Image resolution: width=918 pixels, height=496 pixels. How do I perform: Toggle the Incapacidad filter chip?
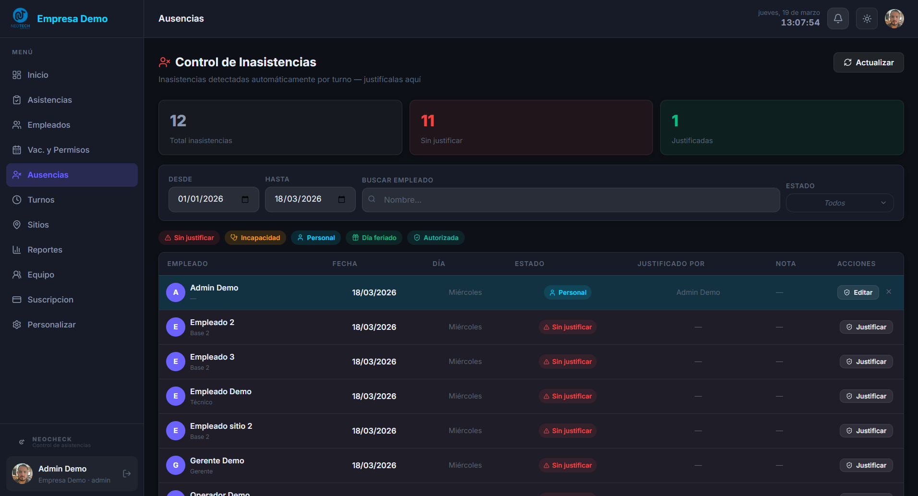point(255,238)
